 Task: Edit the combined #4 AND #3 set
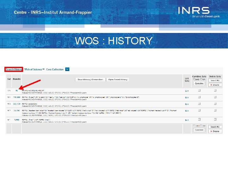point(187,91)
